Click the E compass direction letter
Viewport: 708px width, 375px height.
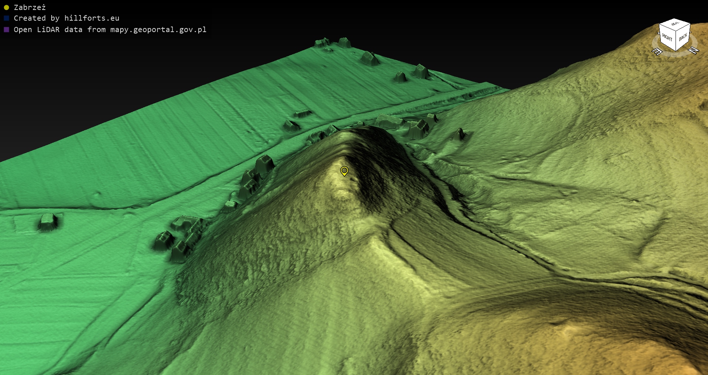pyautogui.click(x=657, y=52)
